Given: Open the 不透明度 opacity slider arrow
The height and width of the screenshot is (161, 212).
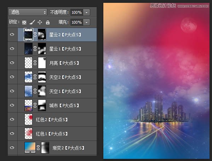Looking at the screenshot, I should click(x=86, y=12).
